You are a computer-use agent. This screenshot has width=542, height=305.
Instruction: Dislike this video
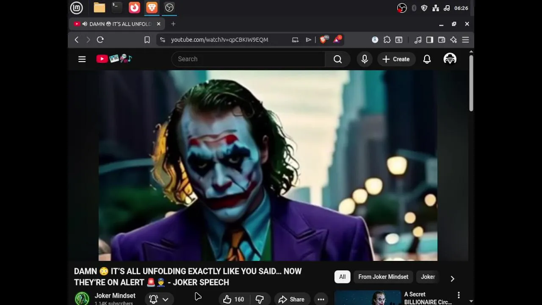pyautogui.click(x=260, y=299)
